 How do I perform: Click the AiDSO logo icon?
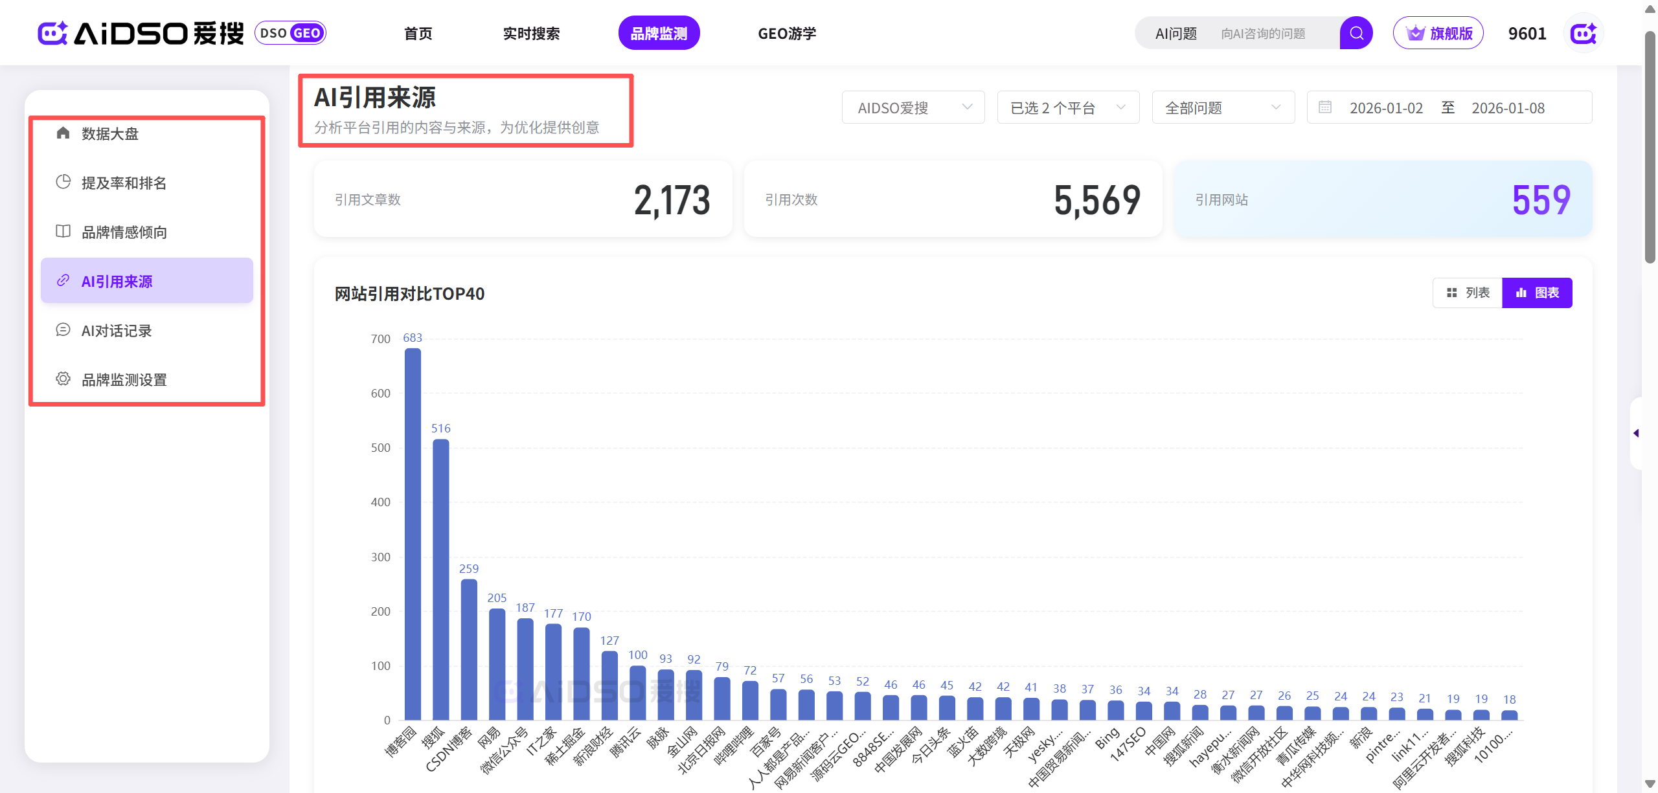53,33
